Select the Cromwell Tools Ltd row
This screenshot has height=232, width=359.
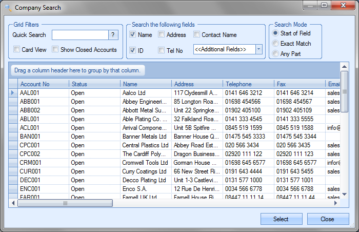(x=145, y=163)
